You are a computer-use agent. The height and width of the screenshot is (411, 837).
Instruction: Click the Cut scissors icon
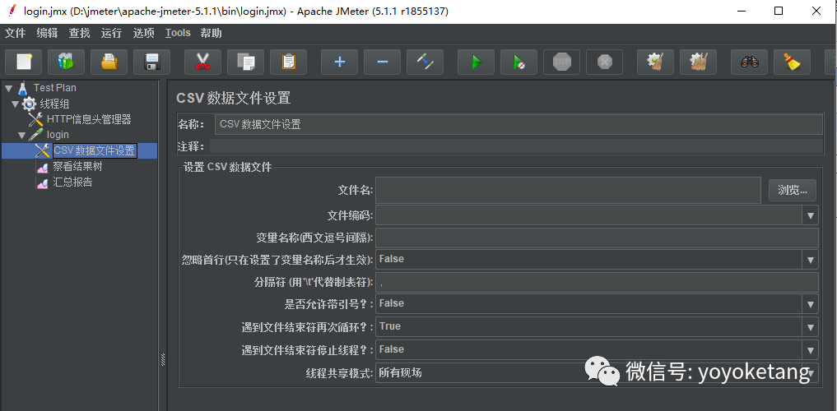pyautogui.click(x=202, y=62)
